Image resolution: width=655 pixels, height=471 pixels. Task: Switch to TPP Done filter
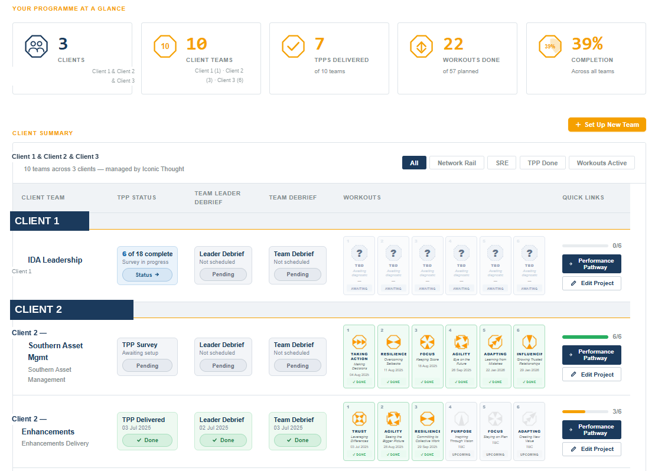[543, 163]
